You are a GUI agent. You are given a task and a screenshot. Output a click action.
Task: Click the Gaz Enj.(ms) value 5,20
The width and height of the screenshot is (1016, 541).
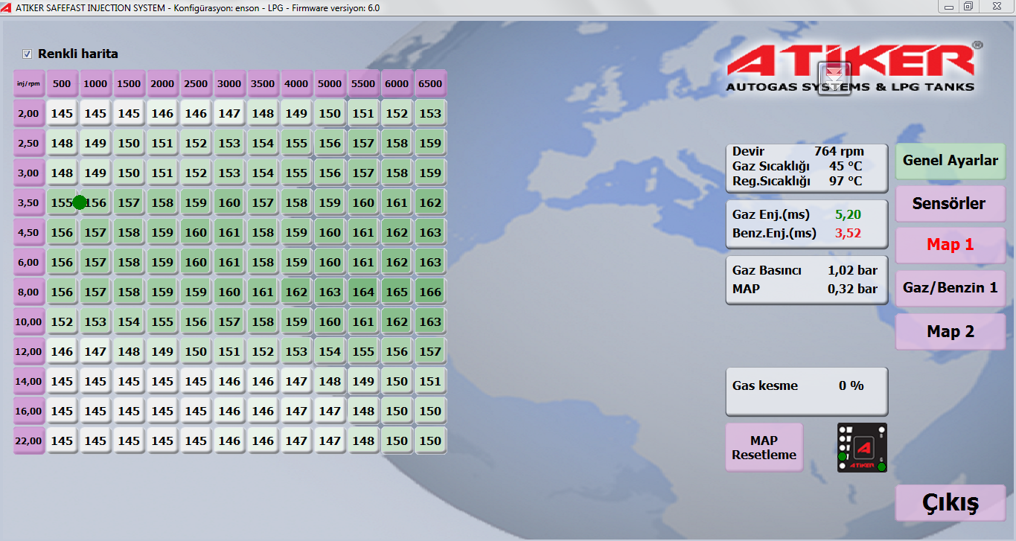(849, 214)
